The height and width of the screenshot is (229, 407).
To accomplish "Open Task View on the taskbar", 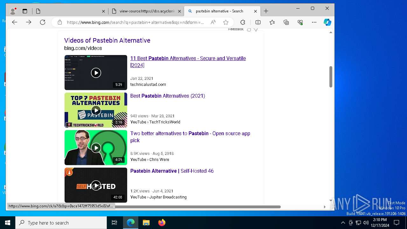I will [x=114, y=223].
